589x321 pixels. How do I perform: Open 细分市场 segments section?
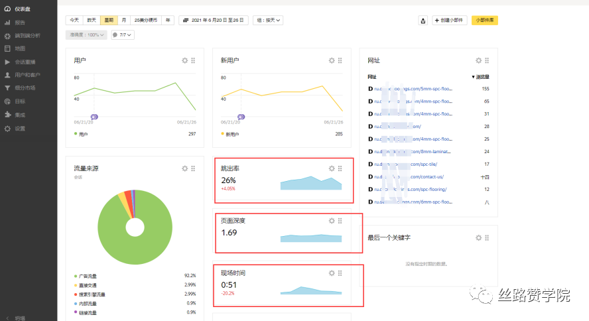pos(25,88)
